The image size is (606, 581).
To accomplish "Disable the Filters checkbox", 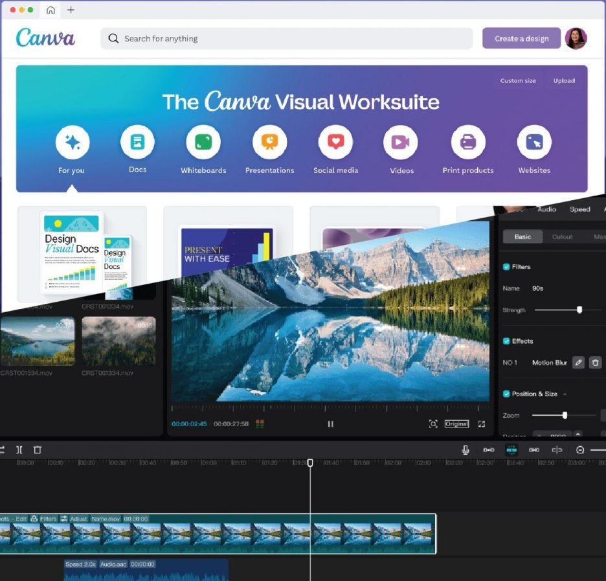I will [506, 267].
